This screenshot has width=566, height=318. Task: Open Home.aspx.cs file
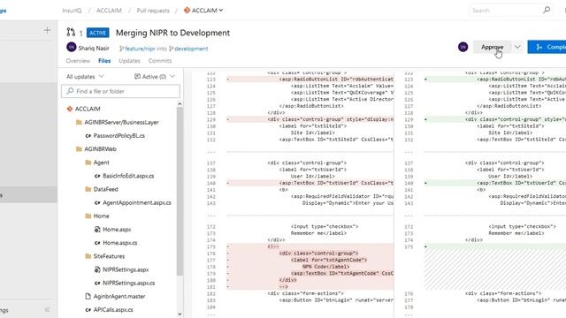click(116, 243)
